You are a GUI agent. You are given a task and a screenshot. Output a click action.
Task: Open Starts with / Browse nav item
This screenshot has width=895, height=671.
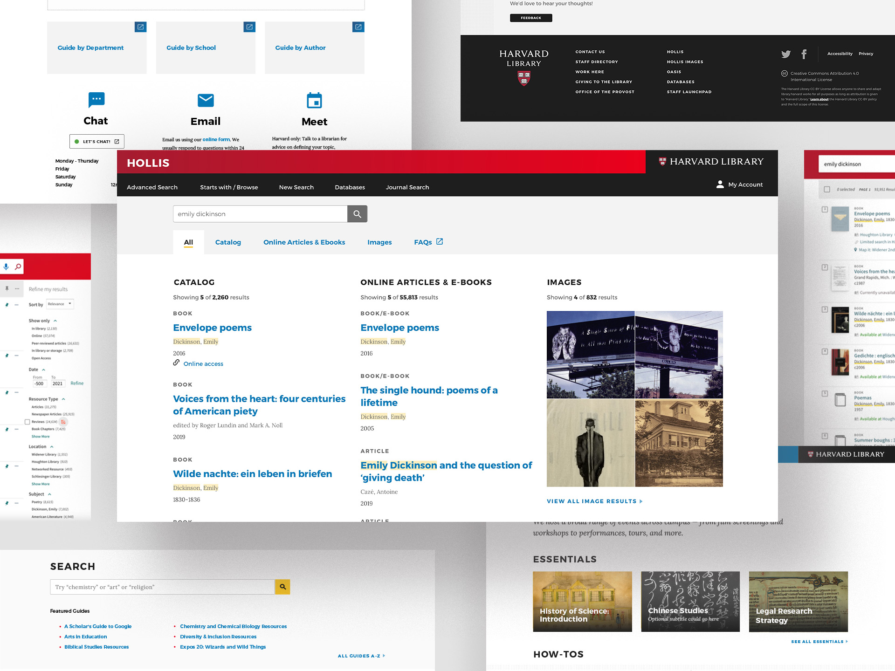coord(229,187)
